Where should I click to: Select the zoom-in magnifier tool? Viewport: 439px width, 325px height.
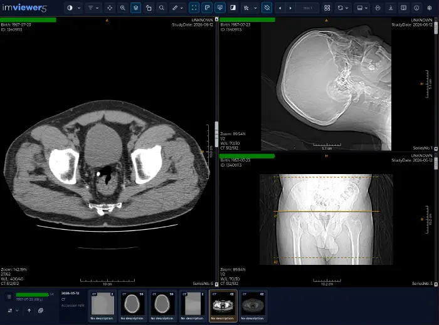tap(123, 8)
